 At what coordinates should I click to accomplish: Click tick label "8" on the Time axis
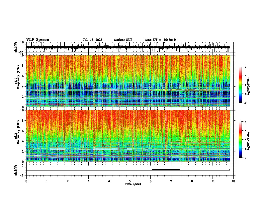click(x=192, y=181)
